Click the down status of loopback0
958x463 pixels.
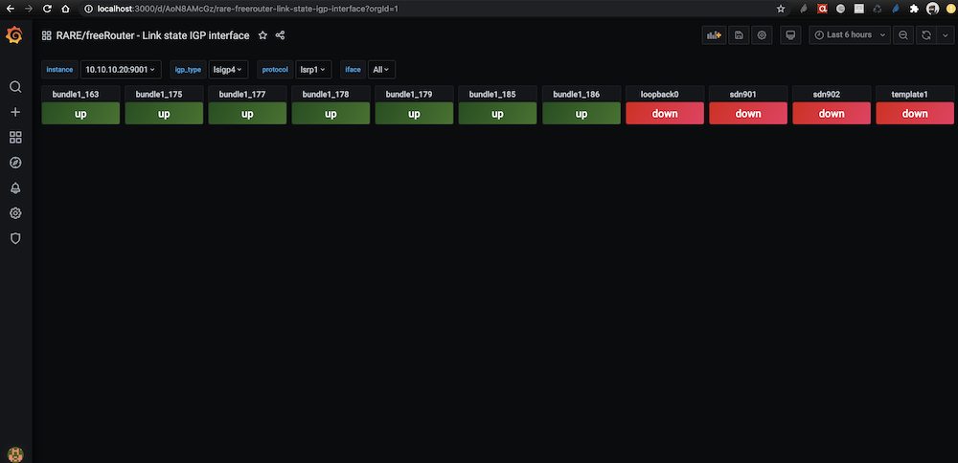[665, 114]
